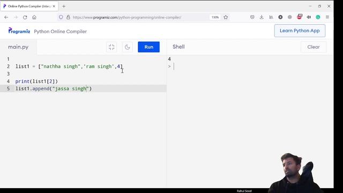Click the Shell prompt input line

pos(249,66)
